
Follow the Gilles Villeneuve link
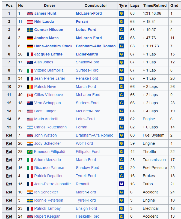[x=49, y=95]
